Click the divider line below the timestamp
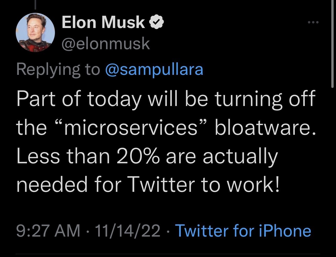The height and width of the screenshot is (257, 336). coord(168,254)
